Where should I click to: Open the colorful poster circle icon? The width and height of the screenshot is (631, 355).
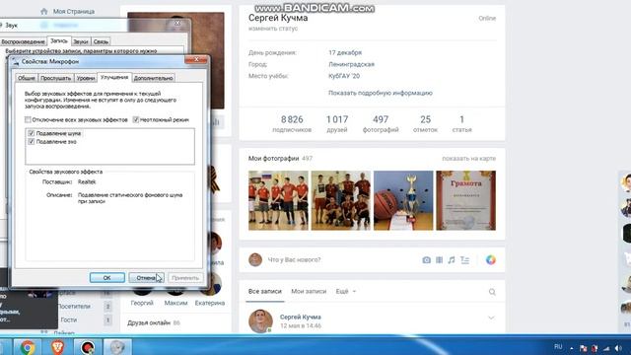[491, 260]
